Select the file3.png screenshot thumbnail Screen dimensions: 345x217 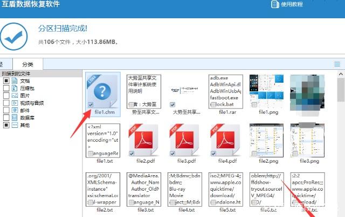click(x=307, y=140)
